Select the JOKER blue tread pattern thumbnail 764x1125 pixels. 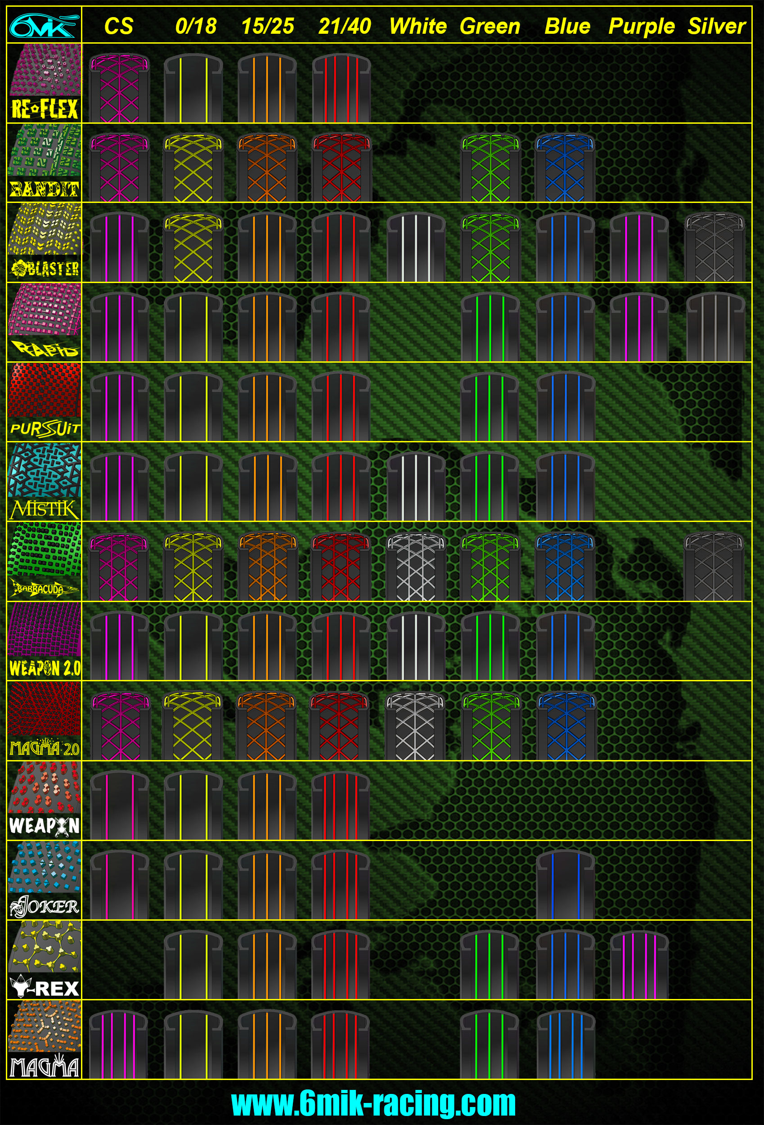click(44, 867)
